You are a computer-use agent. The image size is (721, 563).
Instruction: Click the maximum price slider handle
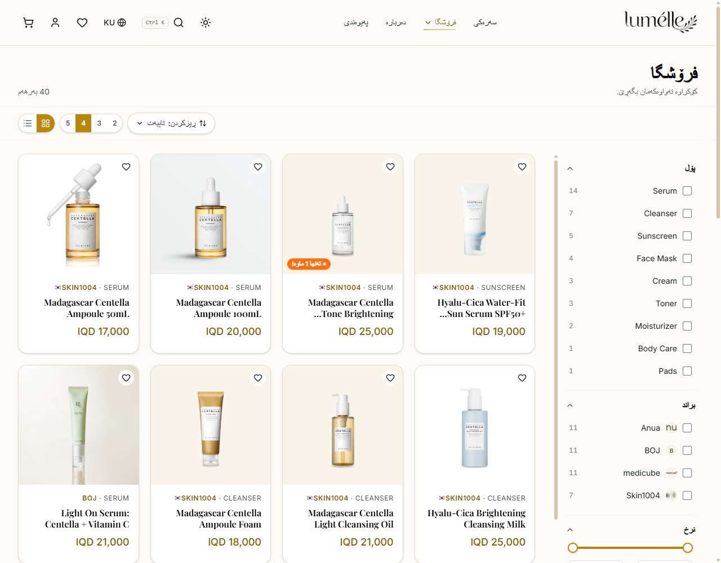688,548
